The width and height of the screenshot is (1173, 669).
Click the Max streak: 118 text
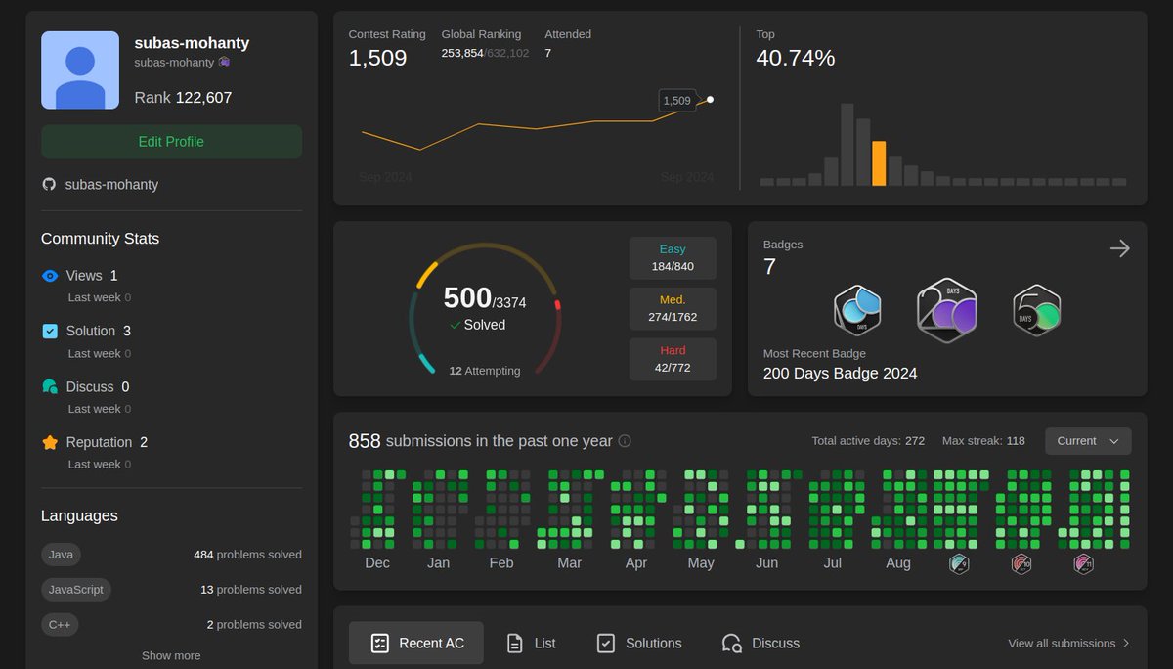coord(983,441)
